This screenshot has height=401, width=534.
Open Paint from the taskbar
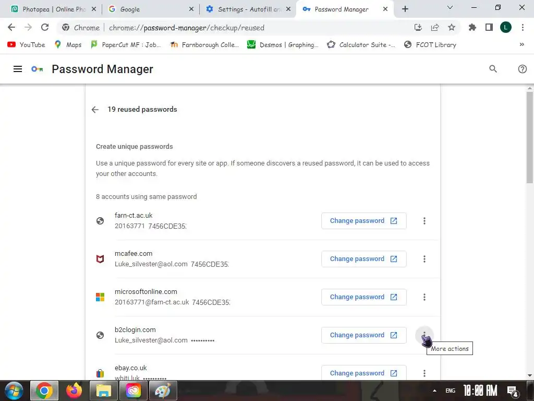[163, 391]
